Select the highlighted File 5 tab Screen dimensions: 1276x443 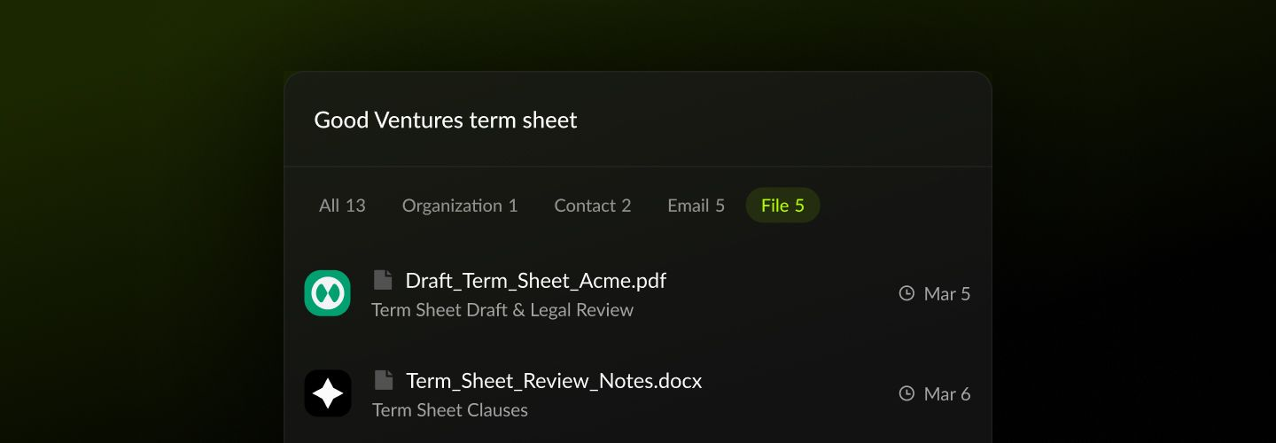[x=783, y=206]
